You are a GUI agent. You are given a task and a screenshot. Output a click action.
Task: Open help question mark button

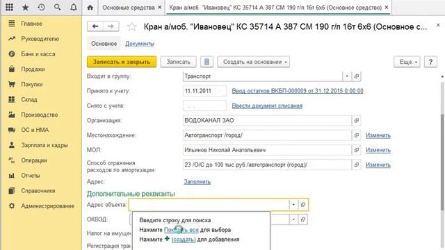430,62
